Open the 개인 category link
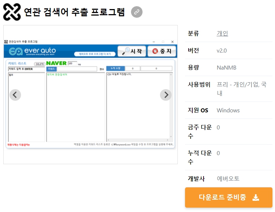 click(x=222, y=33)
